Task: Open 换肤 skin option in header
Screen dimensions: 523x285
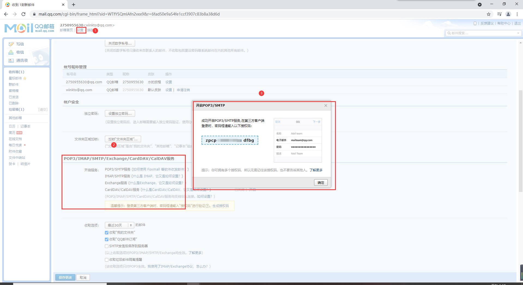Action: tap(90, 30)
